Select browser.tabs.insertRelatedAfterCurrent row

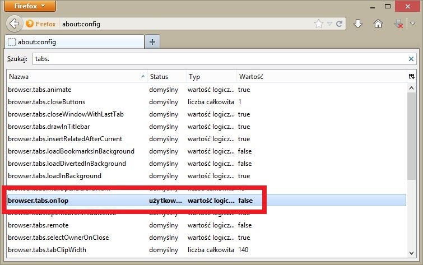tap(206, 139)
